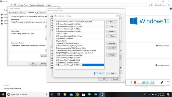Open the network icon in system tray
This screenshot has width=172, height=97.
[x=156, y=95]
